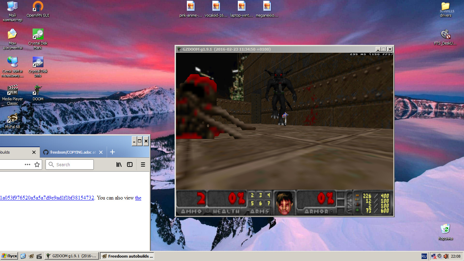Open the OpenVPN GUI desktop shortcut

click(38, 9)
